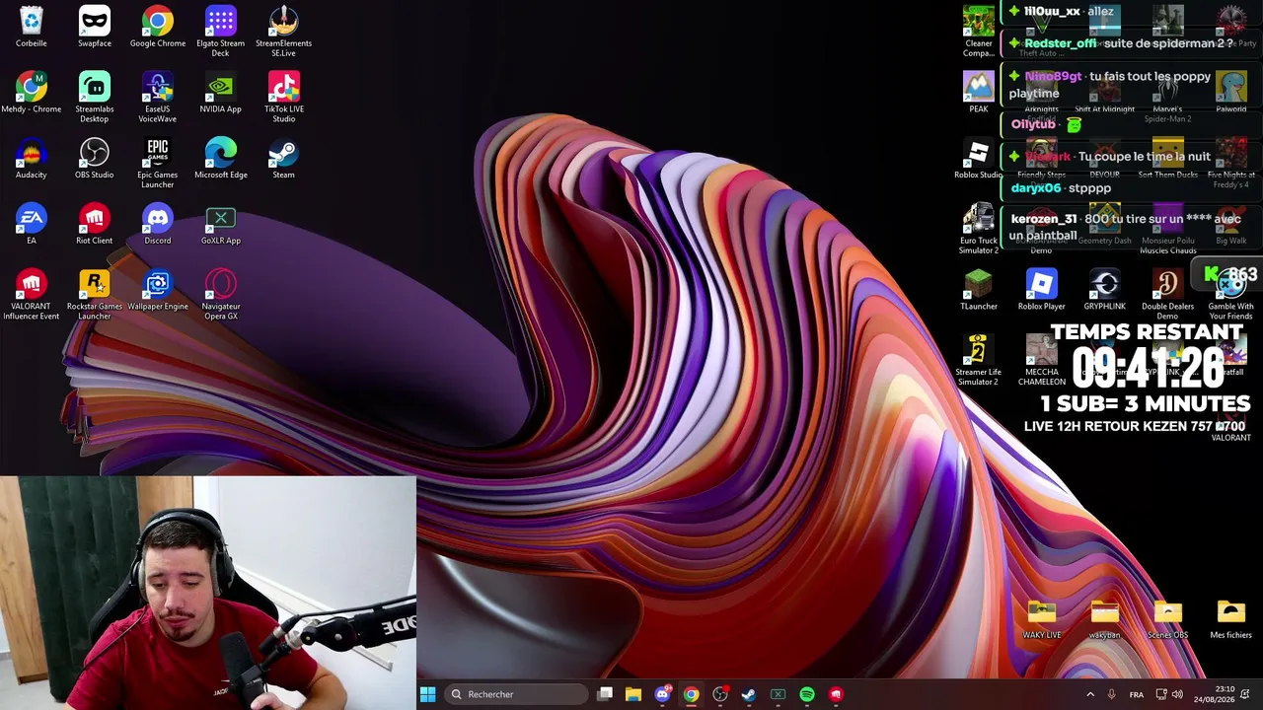
Task: Open Roblox Studio shortcut
Action: coord(979,159)
